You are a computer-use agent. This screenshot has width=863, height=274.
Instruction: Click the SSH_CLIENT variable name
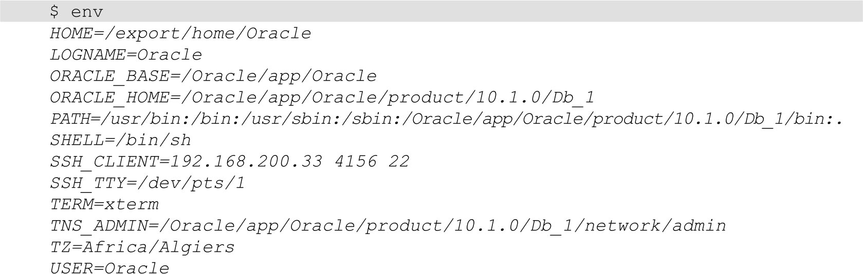pyautogui.click(x=104, y=162)
